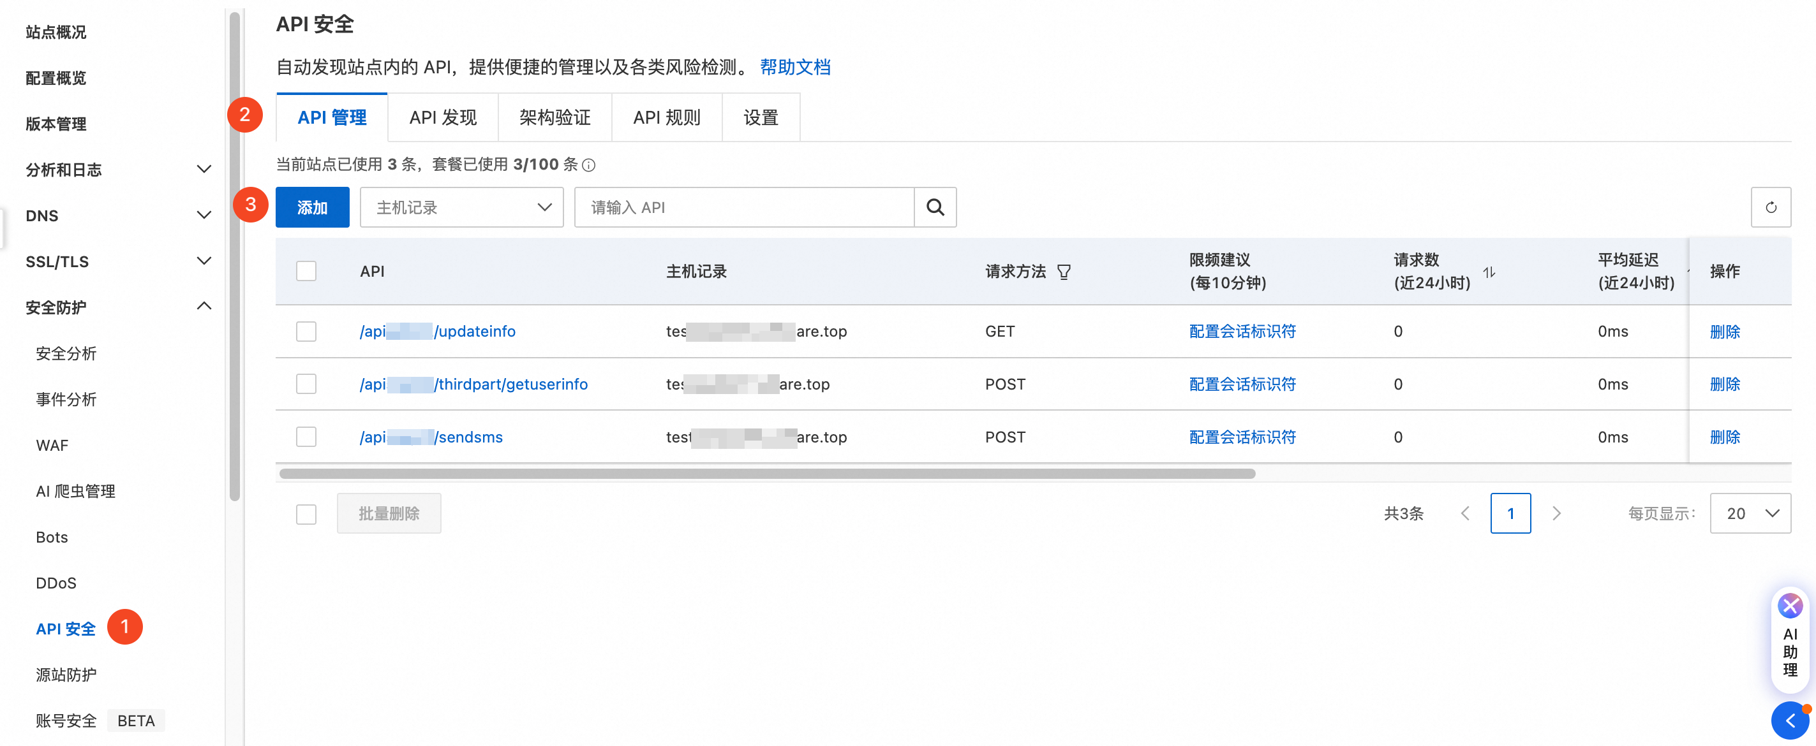Click the blue 添加 button
Viewport: 1816px width, 746px height.
pyautogui.click(x=312, y=207)
